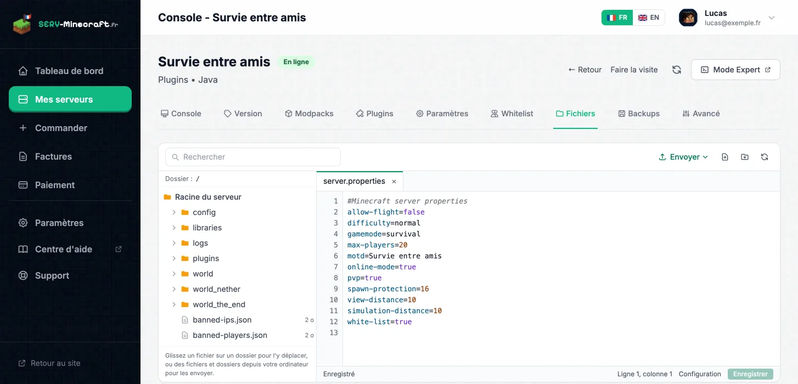Expand the plugins folder chevron
The image size is (798, 384).
coord(174,258)
